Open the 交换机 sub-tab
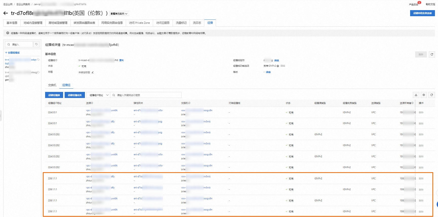The width and height of the screenshot is (438, 217). coord(52,85)
